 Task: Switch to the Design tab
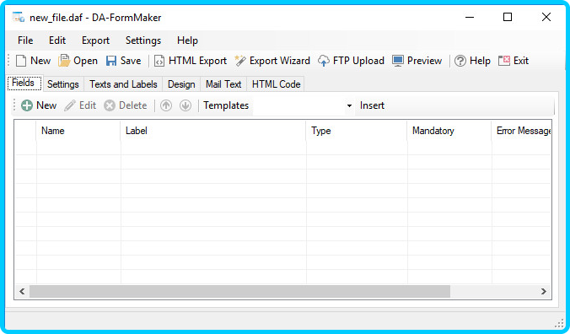(181, 84)
